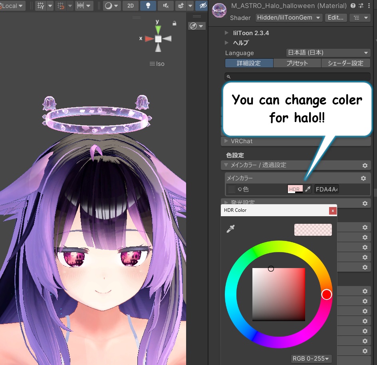Open the view navigation overlay tool dropdown

coord(196,26)
